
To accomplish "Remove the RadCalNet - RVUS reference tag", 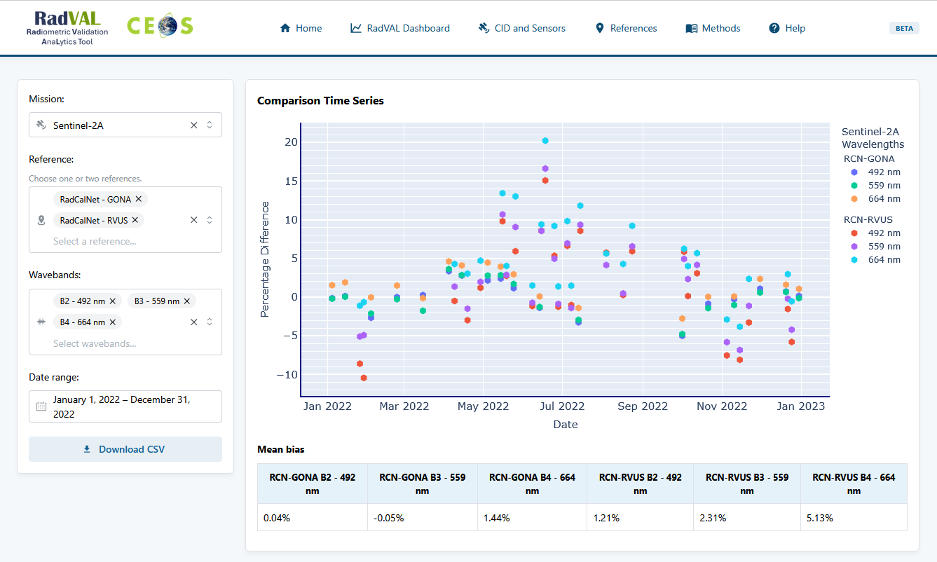I will (x=135, y=220).
